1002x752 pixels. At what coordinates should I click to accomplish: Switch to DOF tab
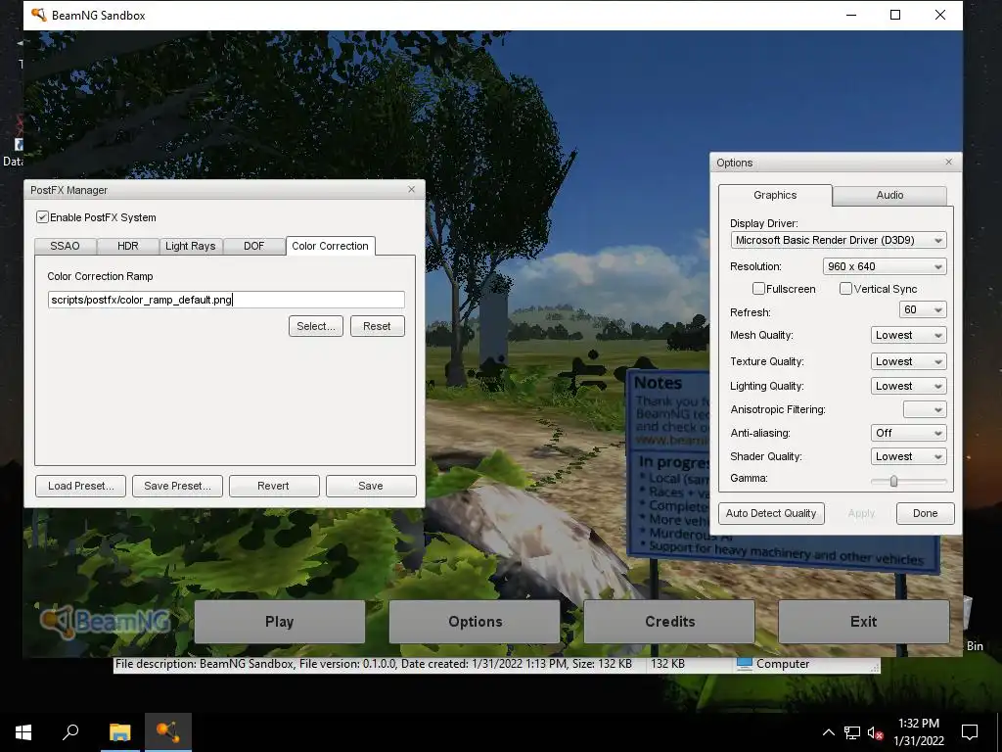click(253, 246)
